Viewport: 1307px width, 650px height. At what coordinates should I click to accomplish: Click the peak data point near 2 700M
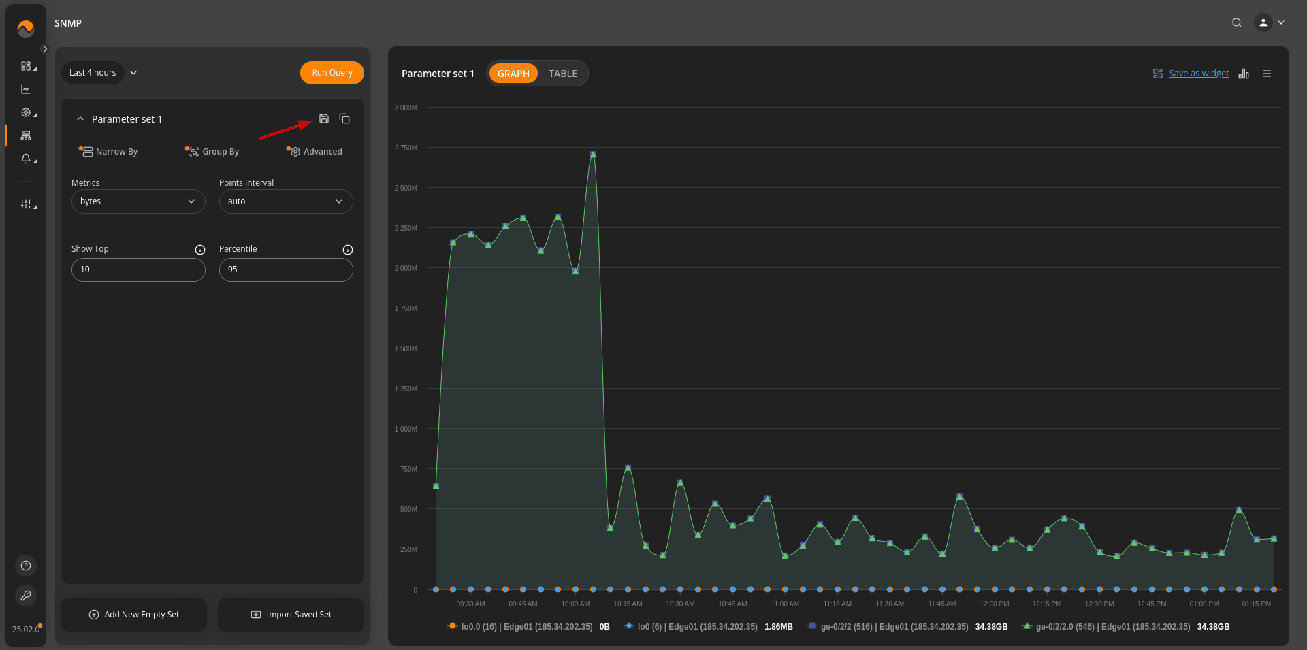(x=593, y=155)
